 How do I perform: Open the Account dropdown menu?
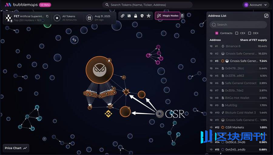tap(256, 5)
